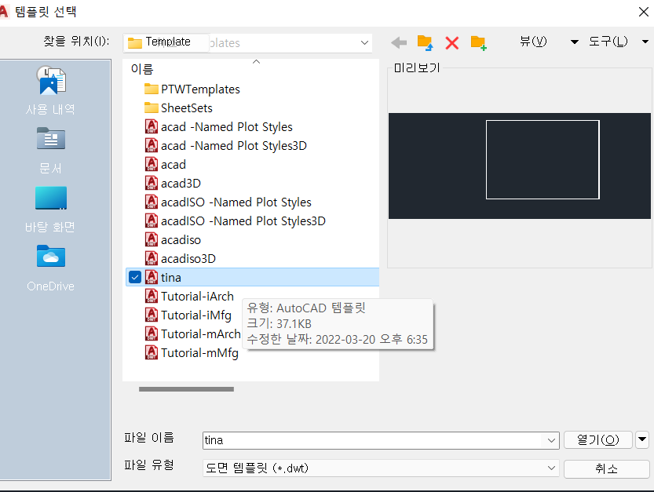Click the horizontal scrollbar below the file list
The height and width of the screenshot is (492, 654).
point(186,389)
